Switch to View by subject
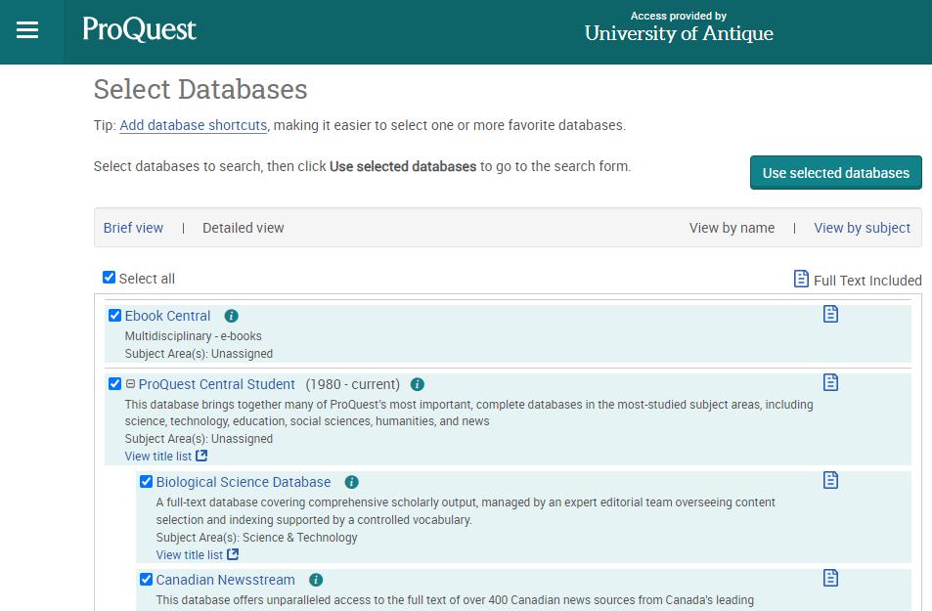 coord(862,228)
